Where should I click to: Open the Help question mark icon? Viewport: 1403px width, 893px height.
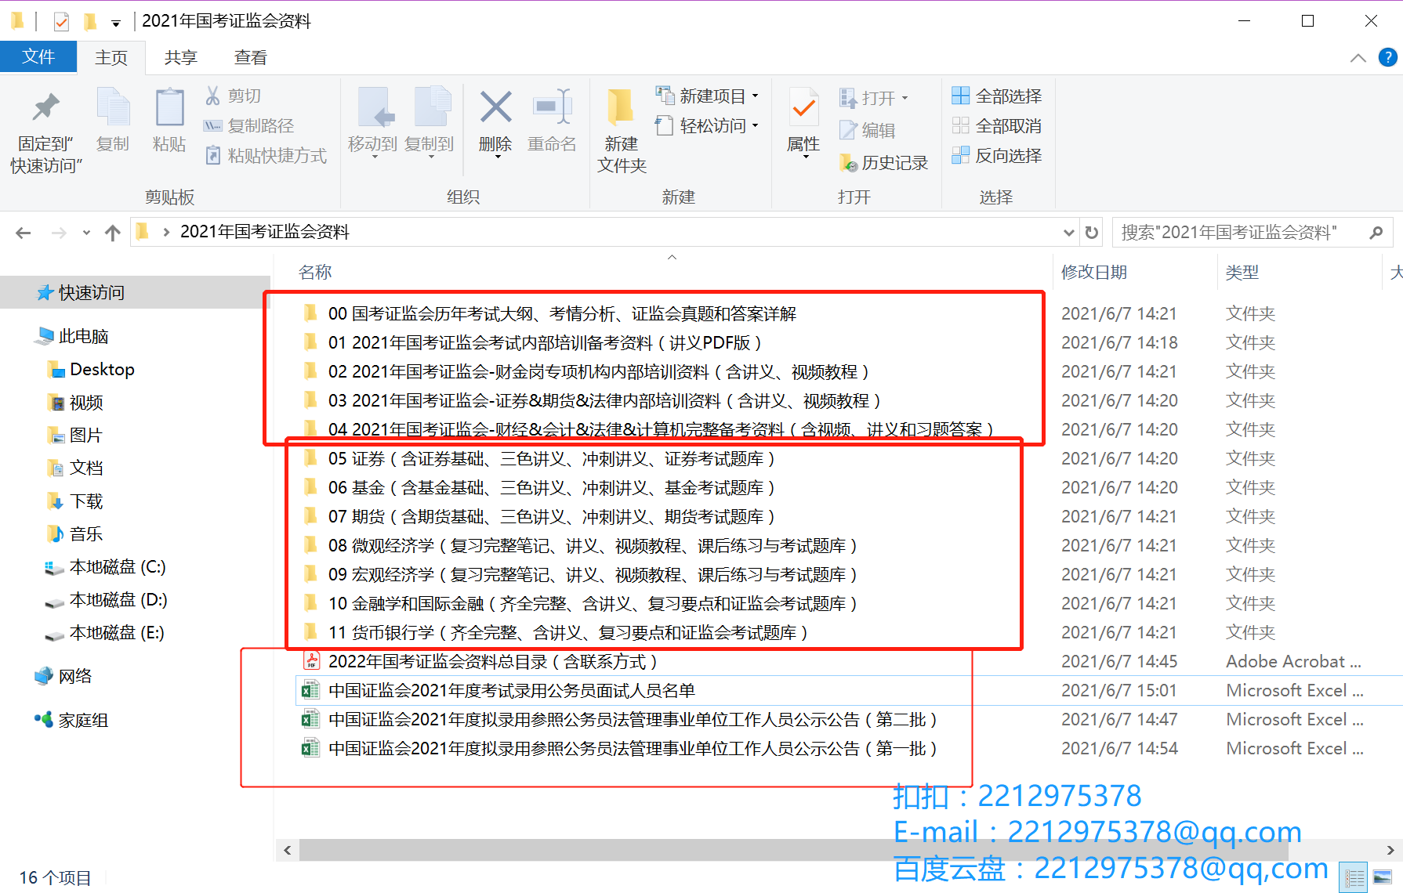pos(1387,57)
